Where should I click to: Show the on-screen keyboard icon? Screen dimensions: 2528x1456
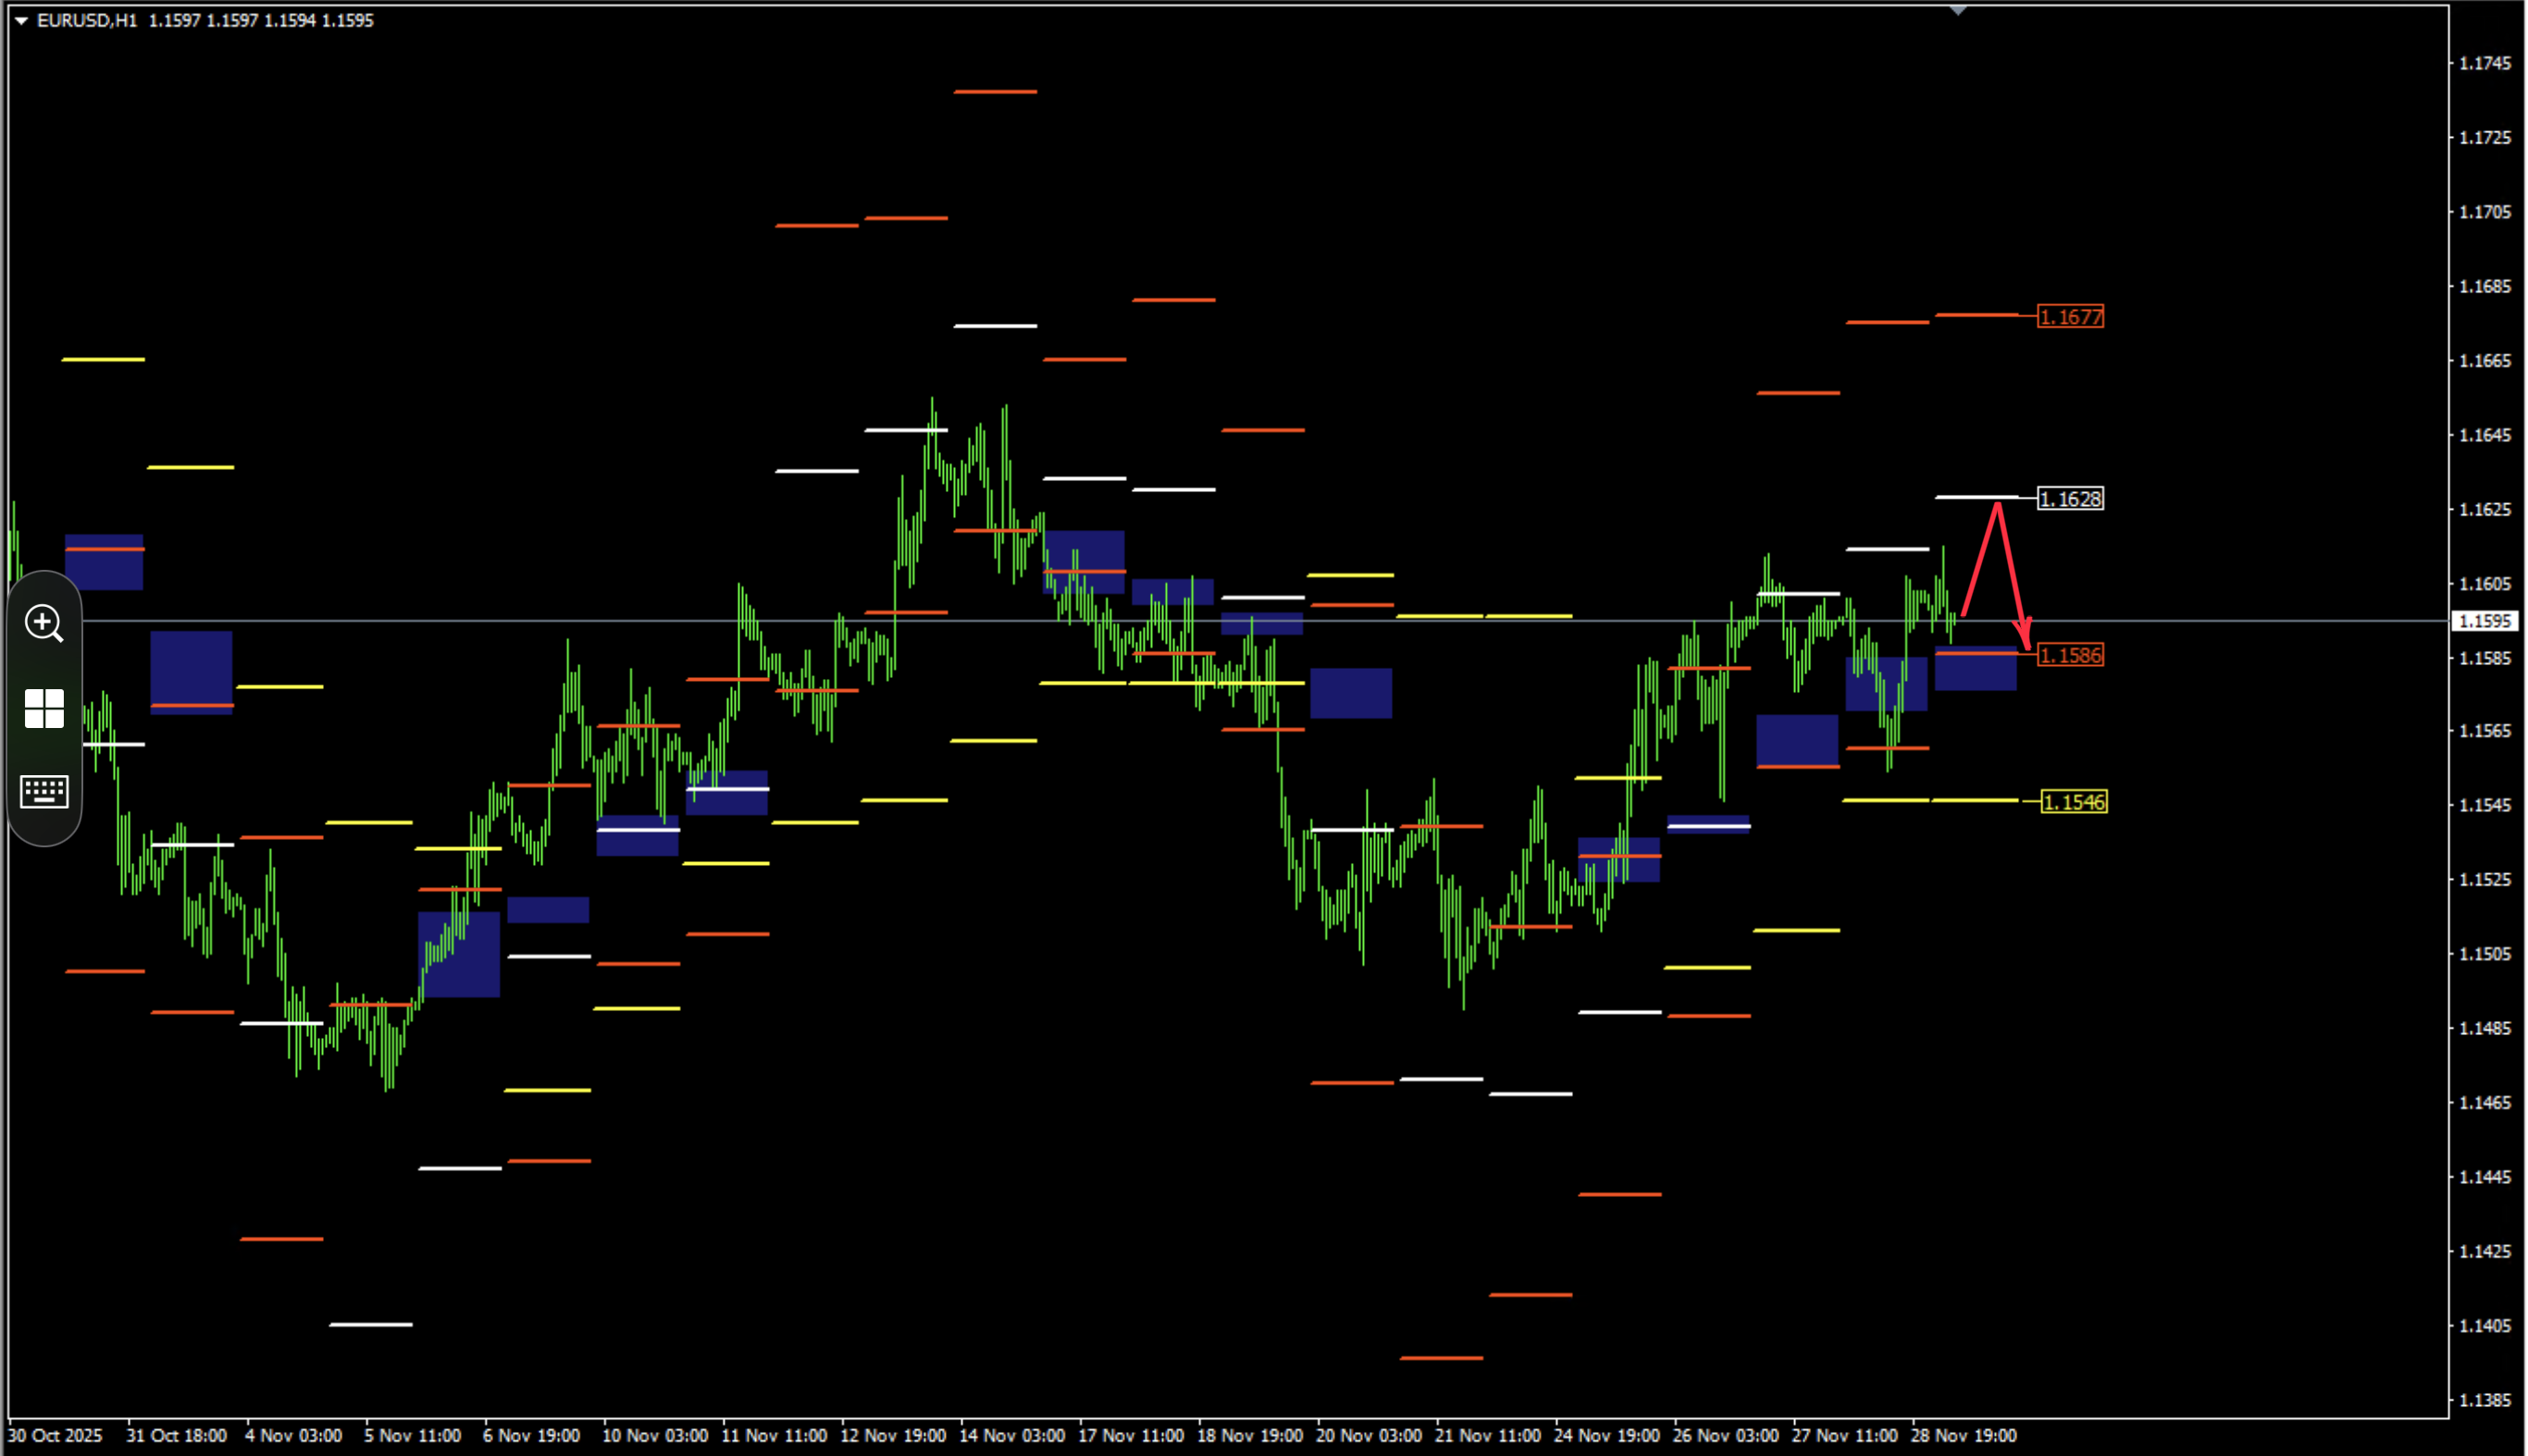pos(44,792)
